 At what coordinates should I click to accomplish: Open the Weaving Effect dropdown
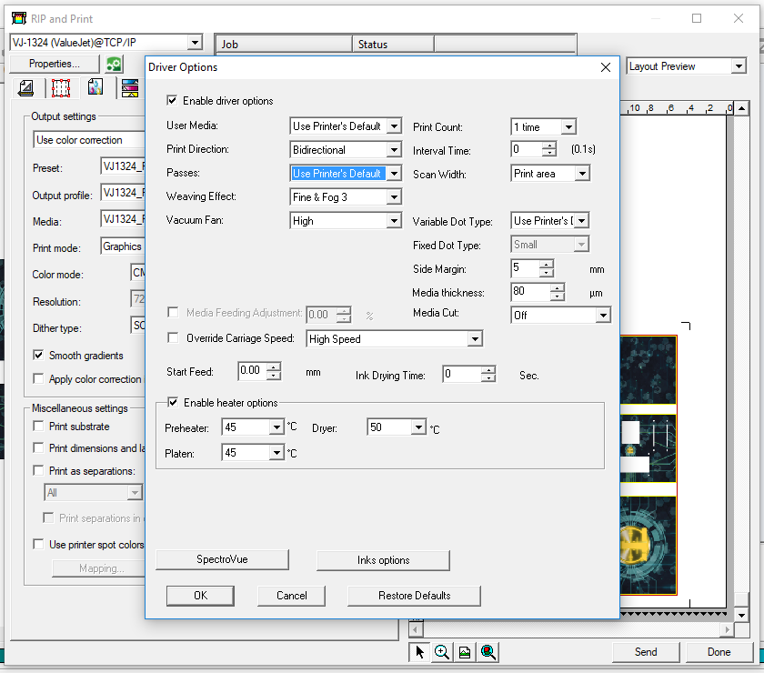click(394, 196)
